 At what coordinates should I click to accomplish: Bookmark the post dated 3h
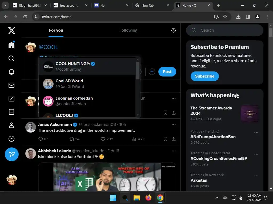point(165,113)
